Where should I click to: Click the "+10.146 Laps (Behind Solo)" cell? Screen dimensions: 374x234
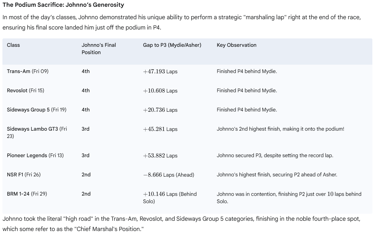coord(170,198)
